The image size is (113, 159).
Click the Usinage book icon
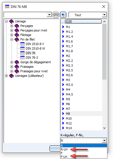(12, 21)
